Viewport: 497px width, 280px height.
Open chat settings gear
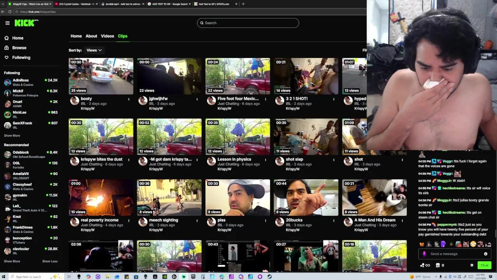[472, 265]
